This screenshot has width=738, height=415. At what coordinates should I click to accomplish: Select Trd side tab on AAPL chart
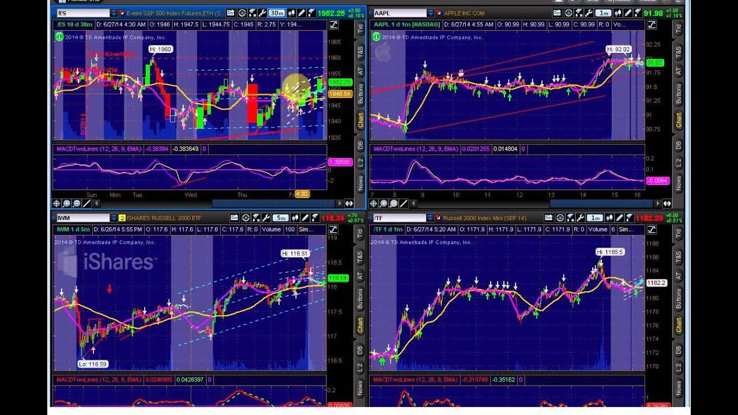coord(679,27)
